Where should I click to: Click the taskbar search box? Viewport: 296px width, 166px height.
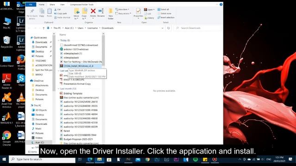point(42,160)
